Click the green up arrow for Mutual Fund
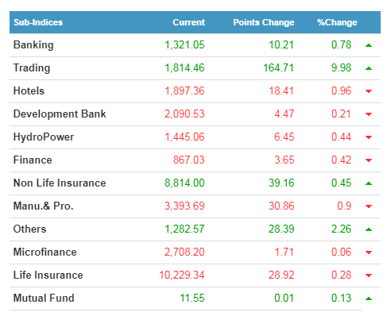 coord(369,299)
